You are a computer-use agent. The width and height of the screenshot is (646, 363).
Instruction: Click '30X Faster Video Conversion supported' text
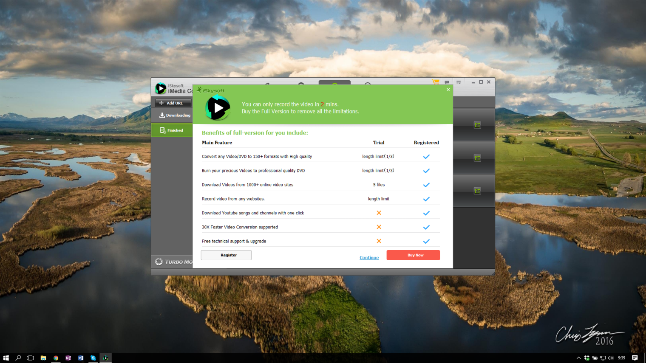point(240,227)
